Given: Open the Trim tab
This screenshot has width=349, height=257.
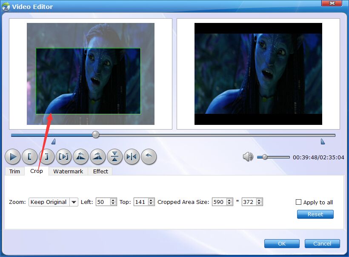Looking at the screenshot, I should 15,171.
